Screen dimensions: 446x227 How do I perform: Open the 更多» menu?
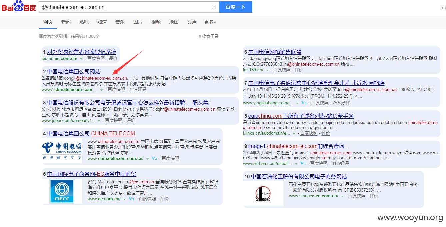tap(210, 22)
